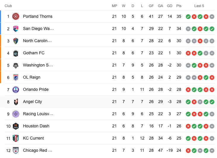The image size is (217, 158).
Task: Click the Angel City club logo
Action: coord(16,102)
